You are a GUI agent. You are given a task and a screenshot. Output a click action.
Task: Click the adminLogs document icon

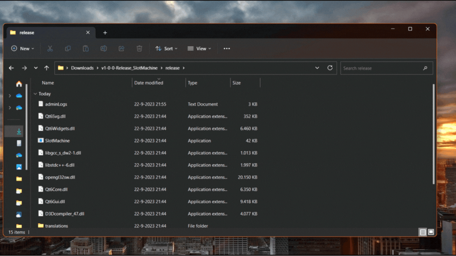click(41, 104)
